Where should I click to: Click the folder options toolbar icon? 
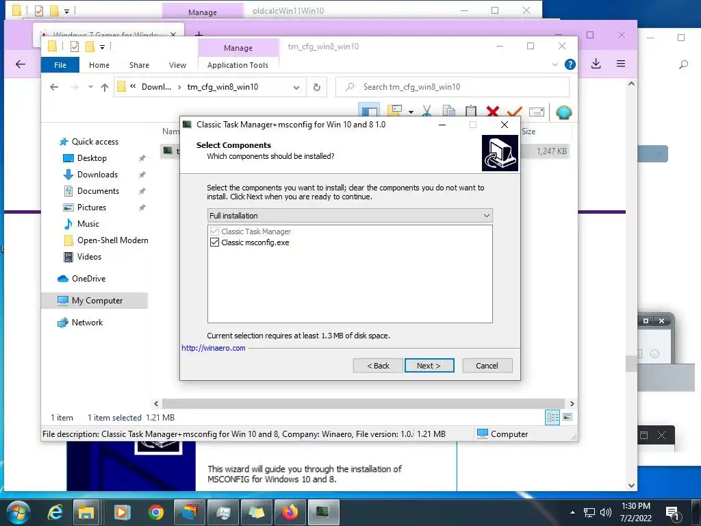(395, 111)
